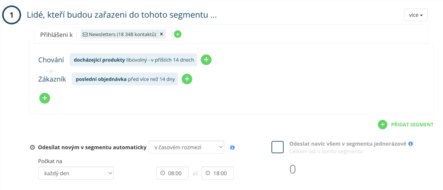Enable Odeslat navíc všem v segmentu checkbox

pyautogui.click(x=277, y=147)
